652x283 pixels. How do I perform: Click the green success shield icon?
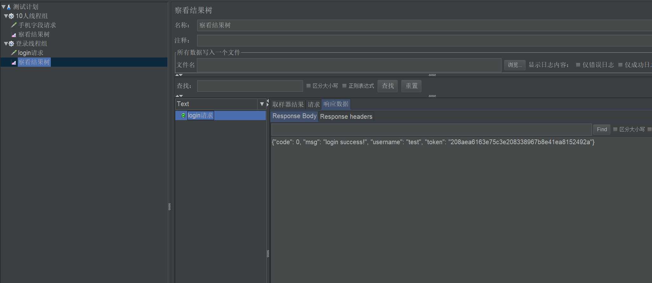pos(183,115)
